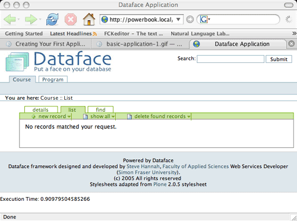This screenshot has height=221, width=297.
Task: Click the globe icon in the address bar
Action: (x=105, y=20)
